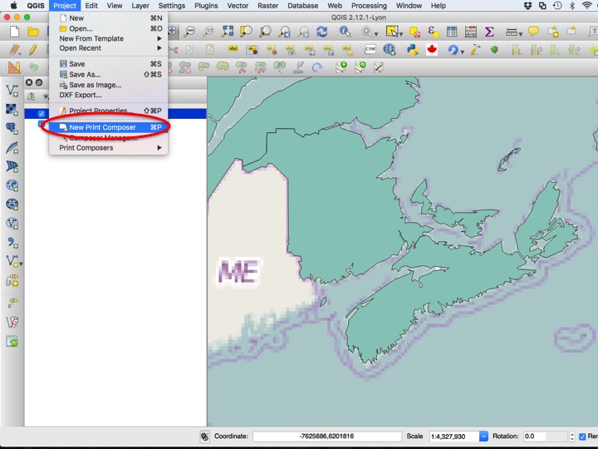Click the Add WMS Layer globe icon
Image resolution: width=598 pixels, height=449 pixels.
[12, 185]
